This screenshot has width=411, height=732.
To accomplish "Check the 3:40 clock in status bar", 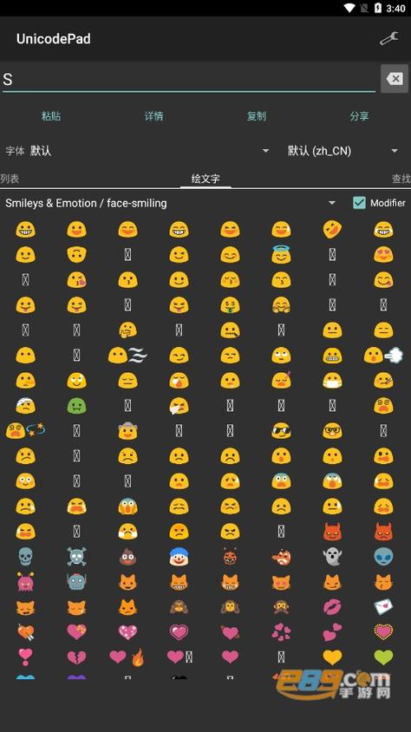I will pyautogui.click(x=396, y=8).
